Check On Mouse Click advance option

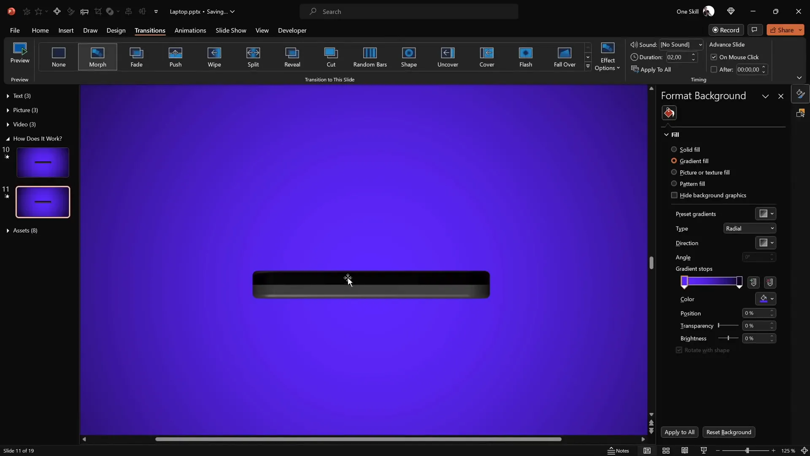714,57
